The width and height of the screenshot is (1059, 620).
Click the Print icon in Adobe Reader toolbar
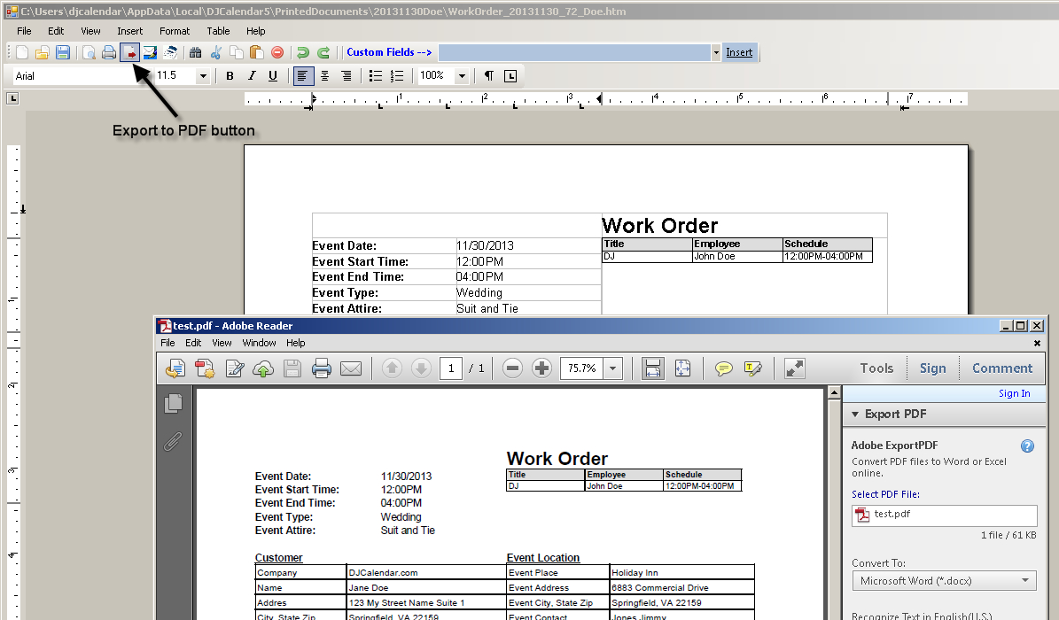[x=322, y=368]
